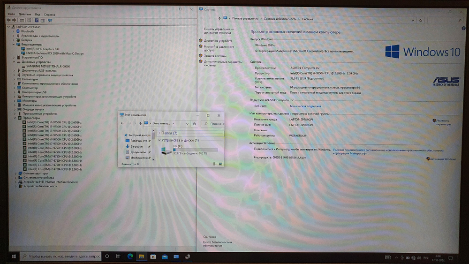Screen dimensions: 469x264
Task: Open address bar history dropdown in Этот компьютер
Action: pyautogui.click(x=187, y=123)
